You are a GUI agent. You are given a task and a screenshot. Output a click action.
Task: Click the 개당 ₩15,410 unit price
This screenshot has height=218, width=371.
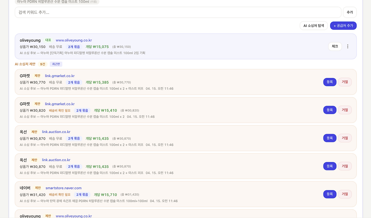click(x=105, y=110)
